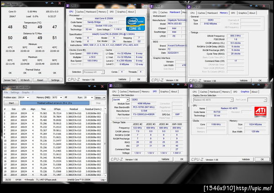274x193 pixels.
Task: Click the LinX title bar icon
Action: (4, 87)
